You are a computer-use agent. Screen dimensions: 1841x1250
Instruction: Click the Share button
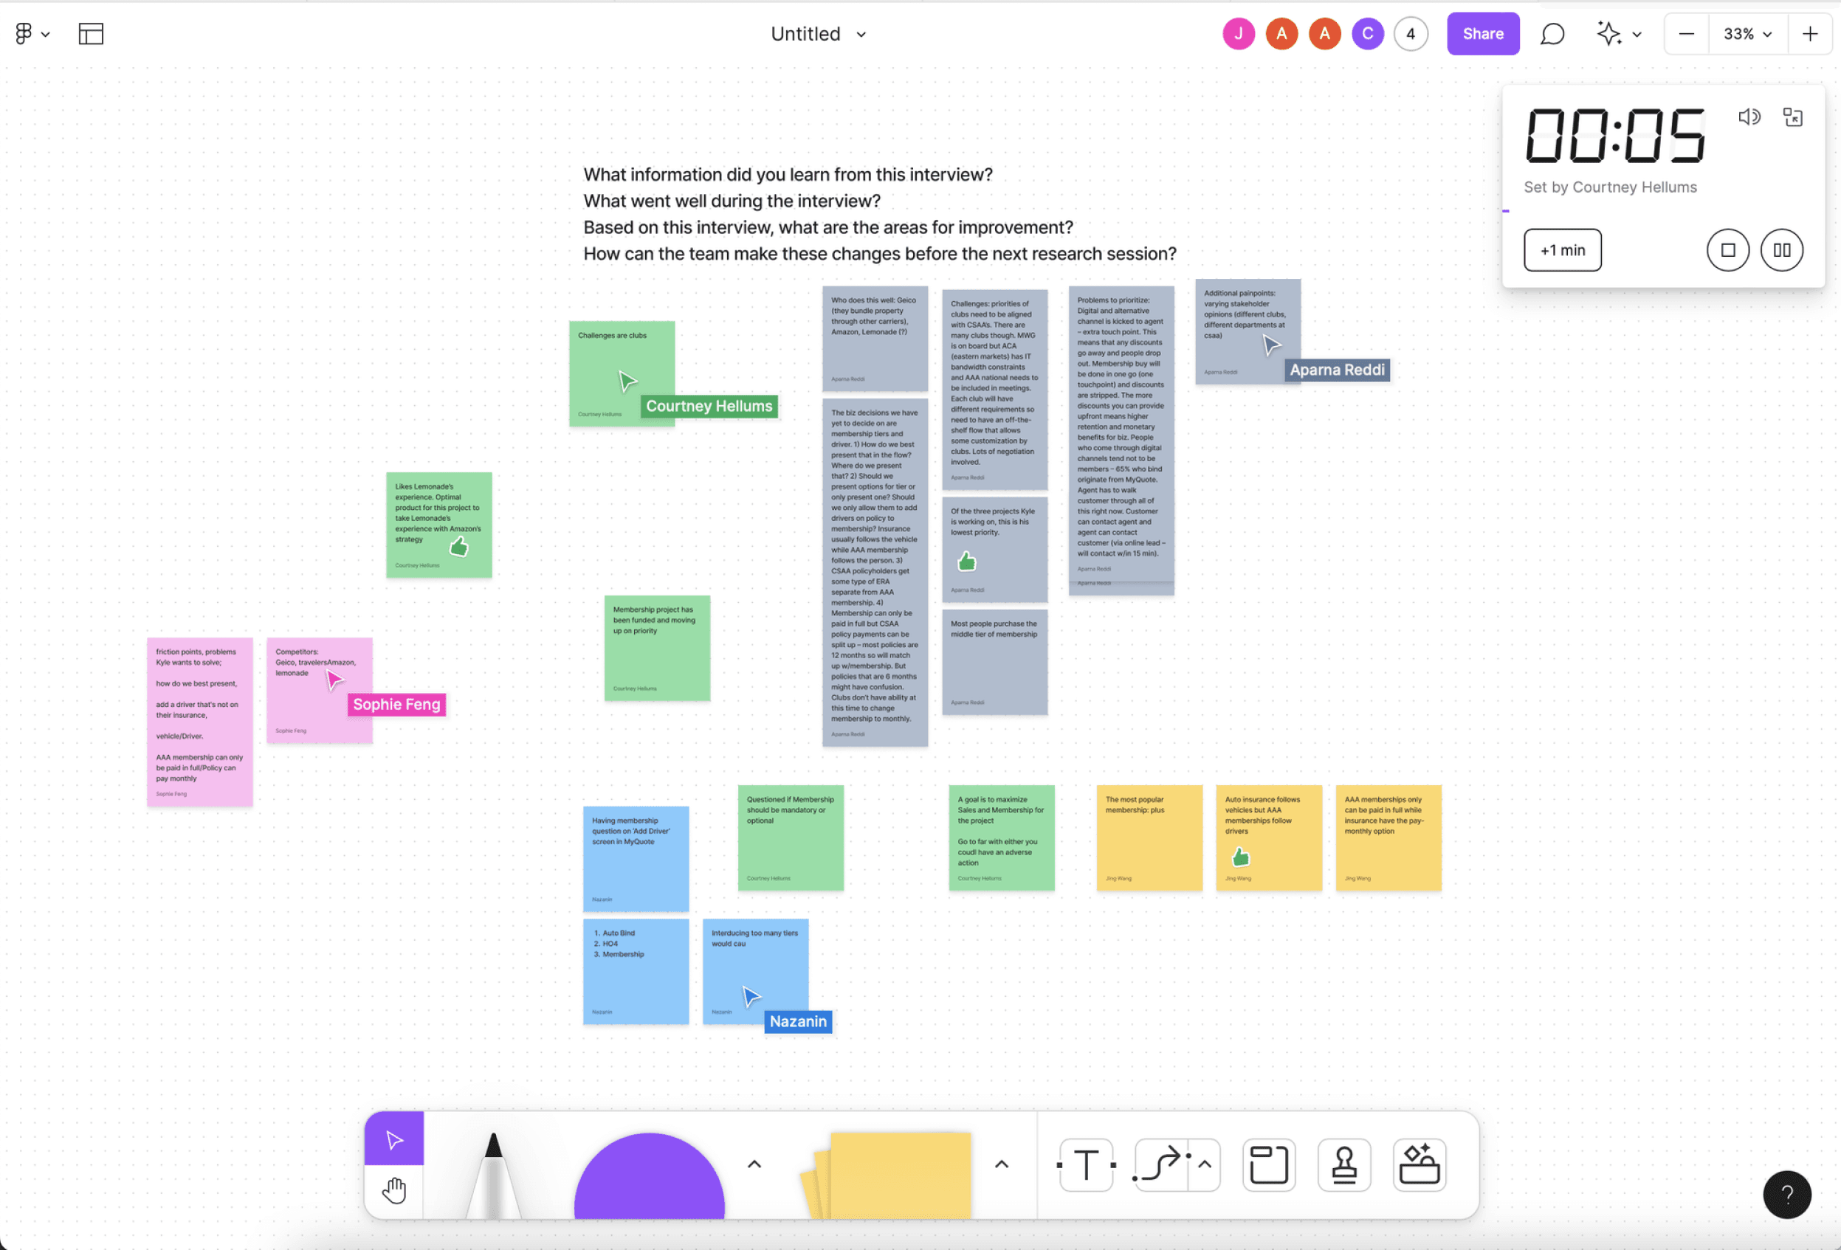1482,34
